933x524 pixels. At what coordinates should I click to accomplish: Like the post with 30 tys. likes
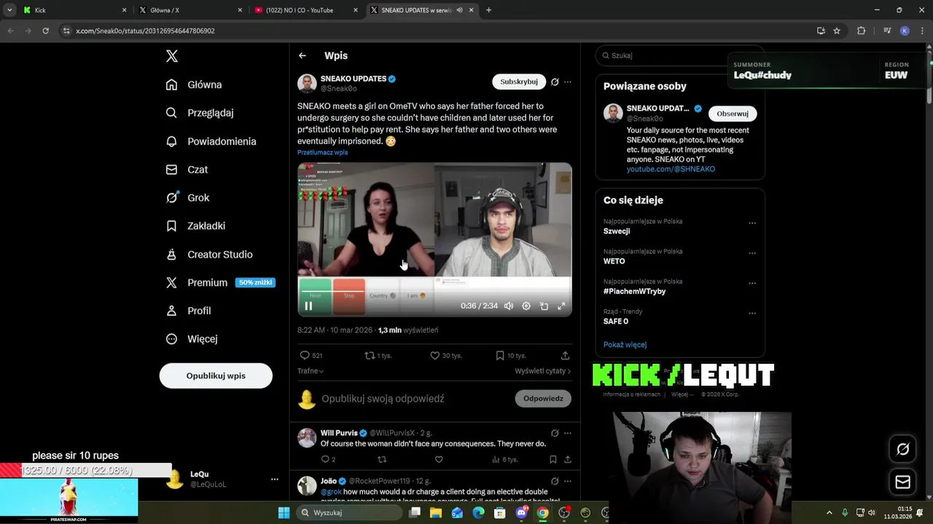pos(446,355)
